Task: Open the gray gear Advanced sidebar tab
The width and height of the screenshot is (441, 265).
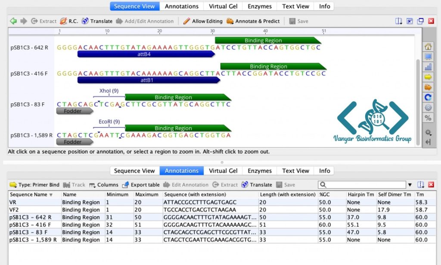Action: point(428,107)
